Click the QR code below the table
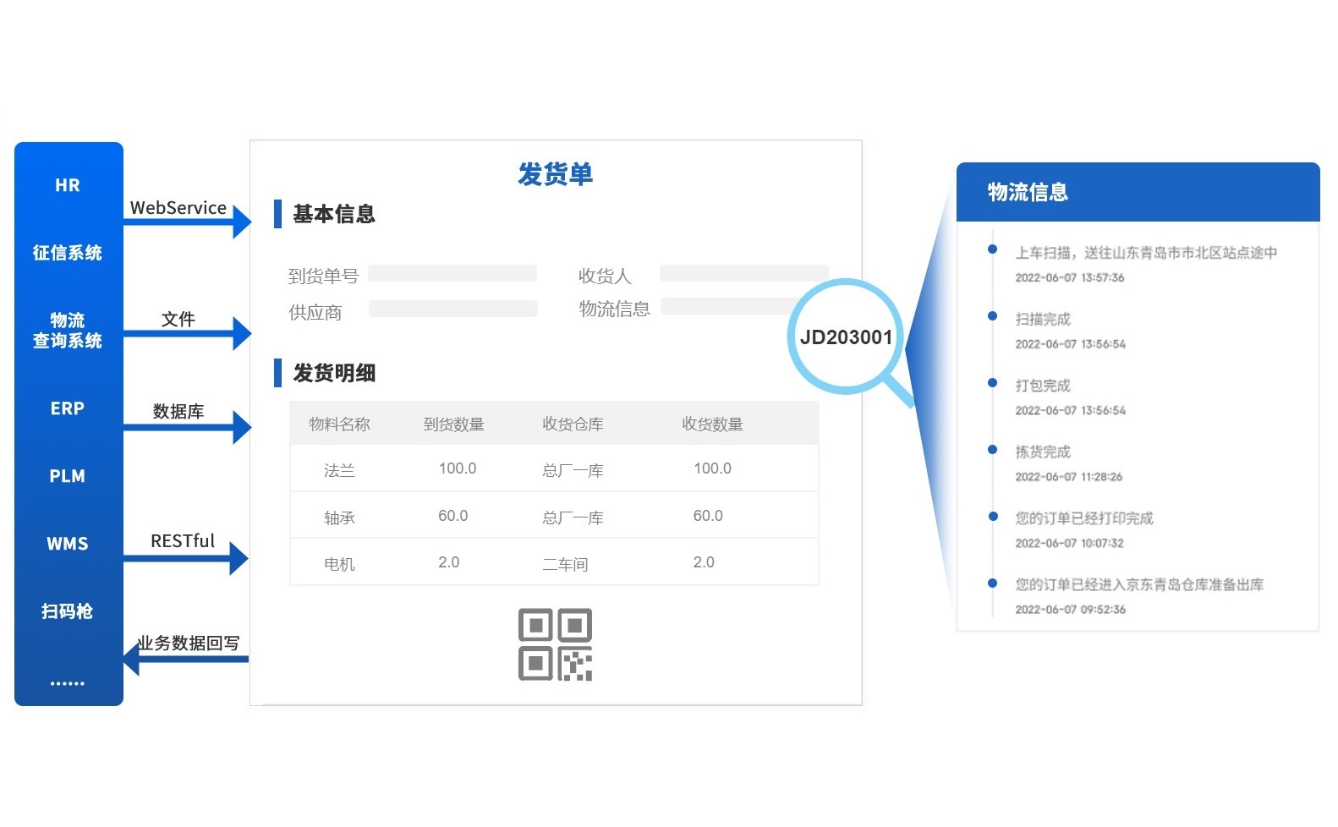The height and width of the screenshot is (827, 1338). pyautogui.click(x=555, y=644)
